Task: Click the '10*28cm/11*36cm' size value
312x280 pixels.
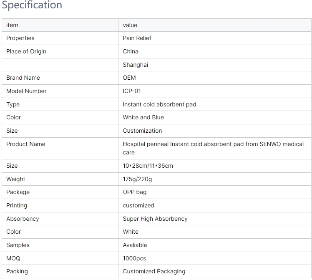Action: tap(148, 166)
